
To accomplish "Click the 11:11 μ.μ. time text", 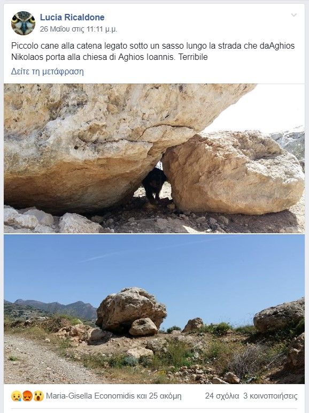I will coord(102,29).
